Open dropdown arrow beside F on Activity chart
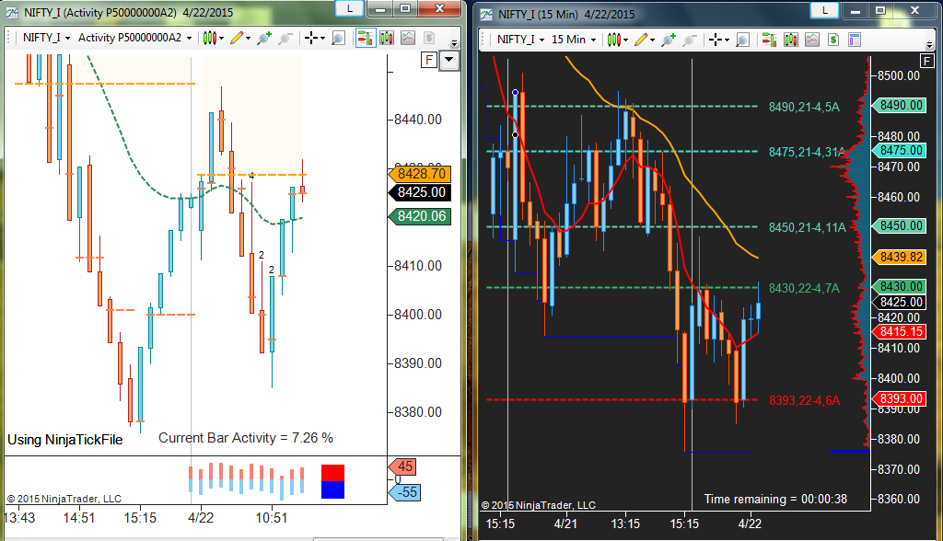The height and width of the screenshot is (541, 943). coord(449,60)
